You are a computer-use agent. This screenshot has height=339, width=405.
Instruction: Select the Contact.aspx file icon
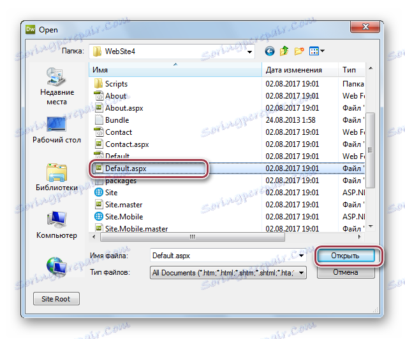[99, 144]
